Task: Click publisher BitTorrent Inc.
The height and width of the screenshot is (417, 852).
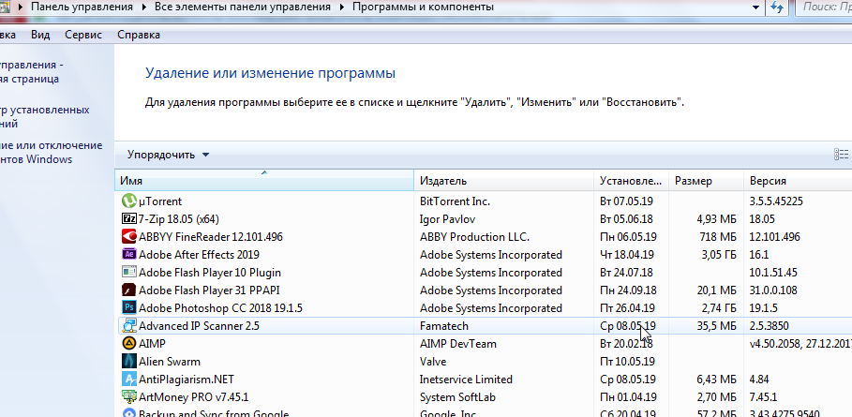Action: (x=455, y=201)
